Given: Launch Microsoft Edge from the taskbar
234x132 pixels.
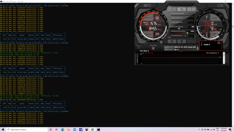Looking at the screenshot, I should click(63, 129).
